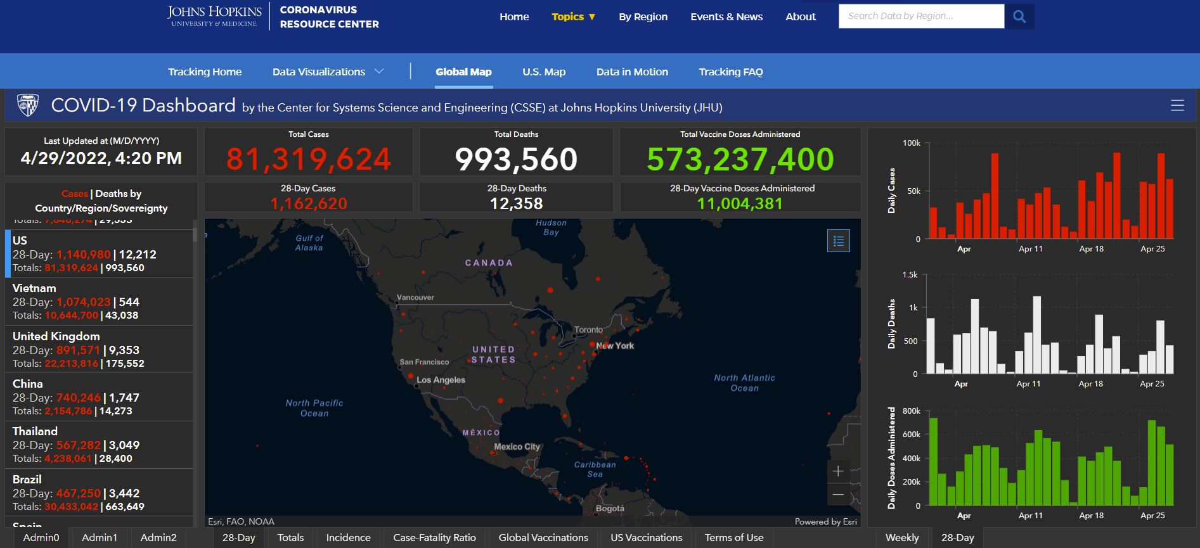Select Brazil in the country list
The height and width of the screenshot is (548, 1200).
click(99, 493)
